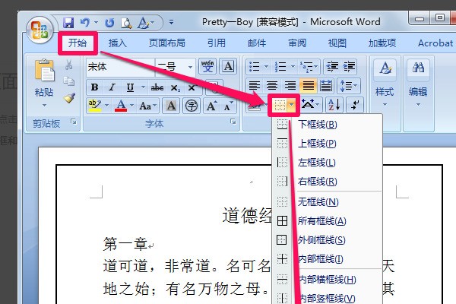Open the font name box showing 宋体
The height and width of the screenshot is (304, 456).
120,67
